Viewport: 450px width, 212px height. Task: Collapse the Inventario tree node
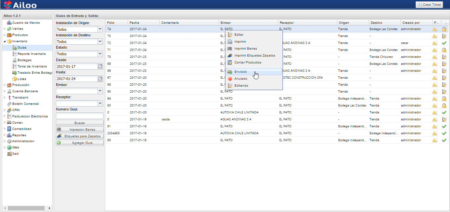tap(5, 41)
